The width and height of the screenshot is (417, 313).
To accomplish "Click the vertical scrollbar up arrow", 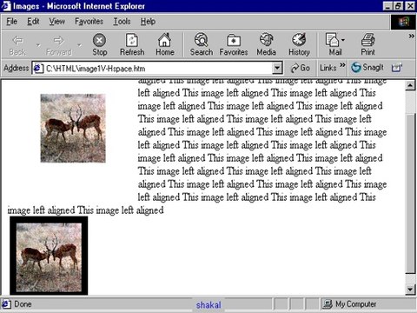I will pyautogui.click(x=410, y=85).
